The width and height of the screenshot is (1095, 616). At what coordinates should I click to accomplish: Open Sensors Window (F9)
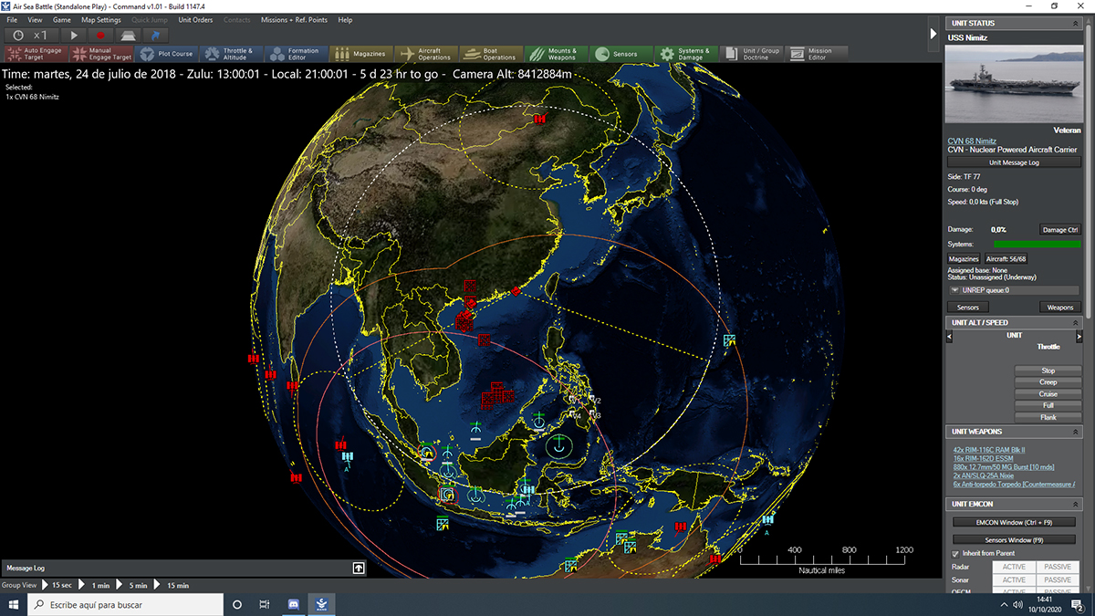coord(1014,540)
